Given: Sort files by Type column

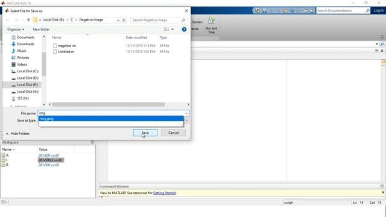Looking at the screenshot, I should tap(163, 37).
